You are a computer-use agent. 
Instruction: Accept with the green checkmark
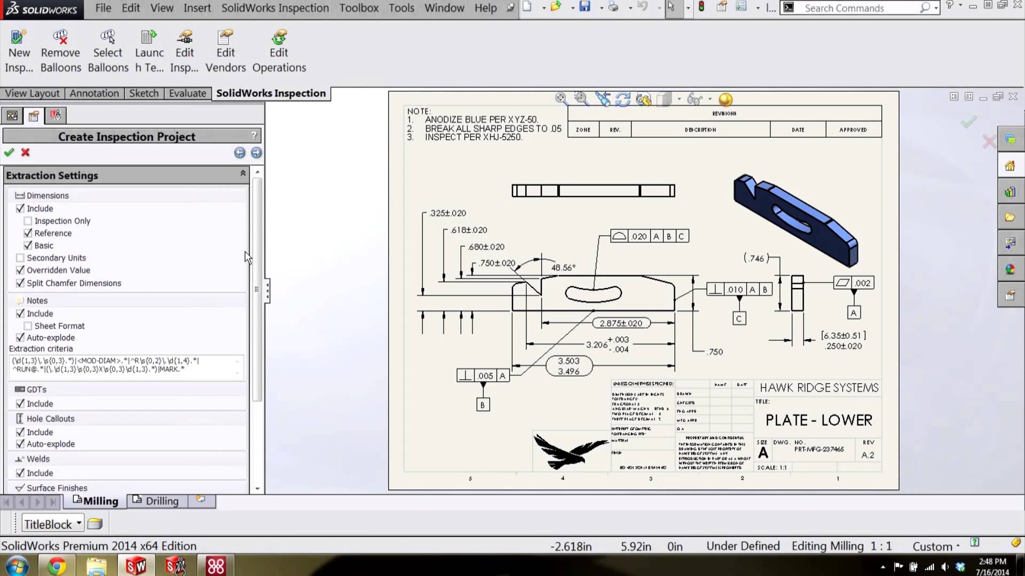tap(9, 153)
